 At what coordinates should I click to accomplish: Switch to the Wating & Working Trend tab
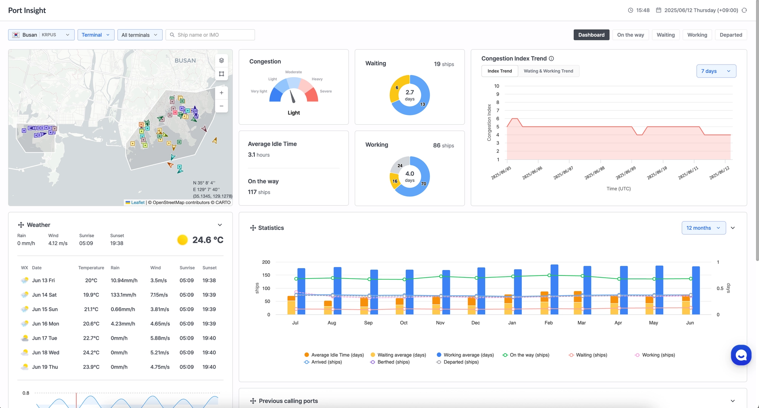[x=548, y=71]
